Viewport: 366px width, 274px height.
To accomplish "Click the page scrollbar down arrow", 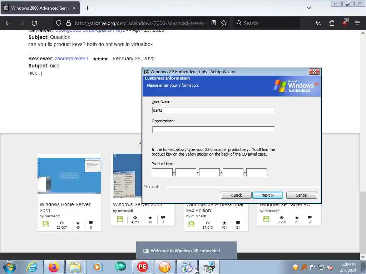I will (x=363, y=257).
